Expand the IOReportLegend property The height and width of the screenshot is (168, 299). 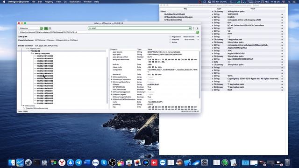point(112,94)
